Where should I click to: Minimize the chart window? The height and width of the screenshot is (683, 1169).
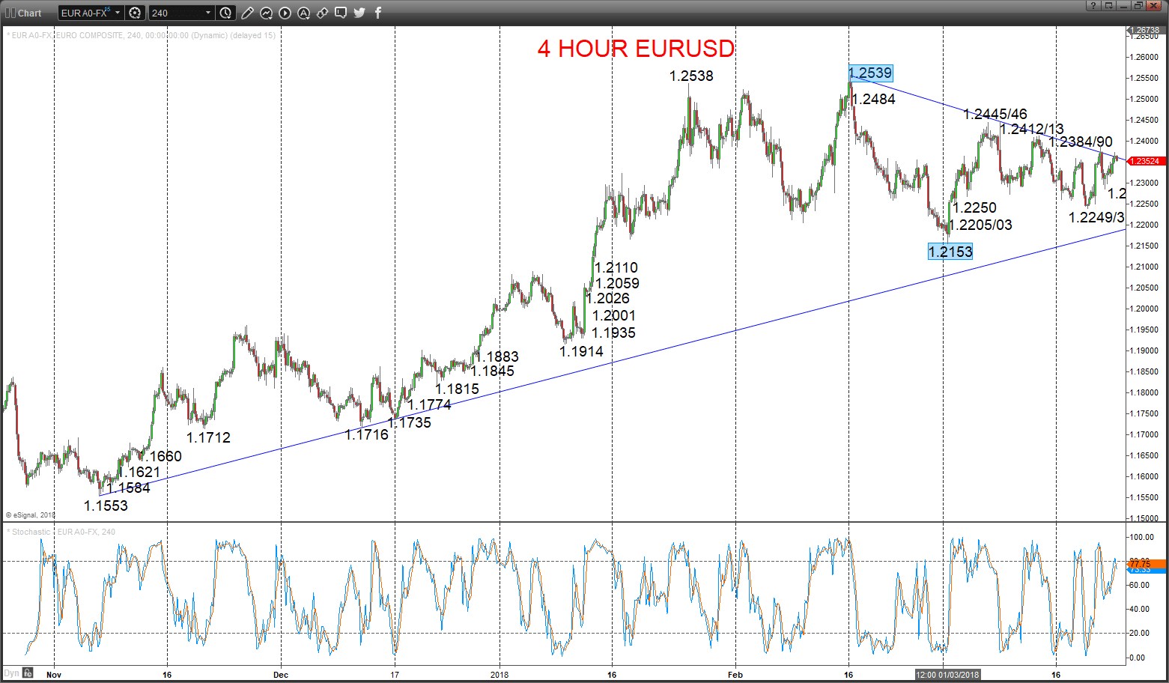click(x=1124, y=5)
